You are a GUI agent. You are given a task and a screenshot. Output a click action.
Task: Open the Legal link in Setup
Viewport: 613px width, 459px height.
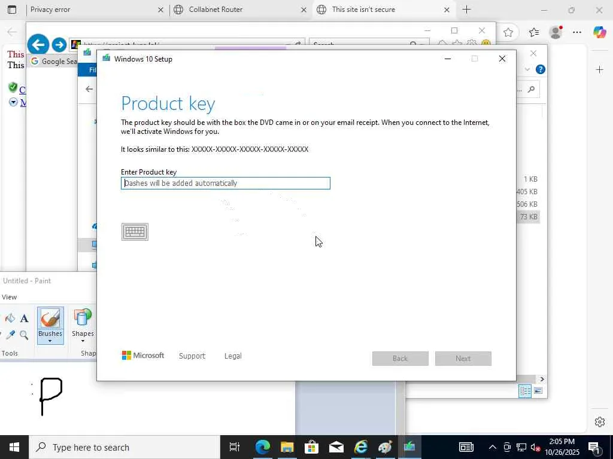tap(233, 356)
